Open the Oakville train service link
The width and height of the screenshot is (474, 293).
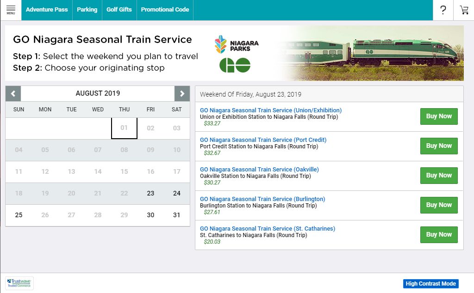pos(259,170)
